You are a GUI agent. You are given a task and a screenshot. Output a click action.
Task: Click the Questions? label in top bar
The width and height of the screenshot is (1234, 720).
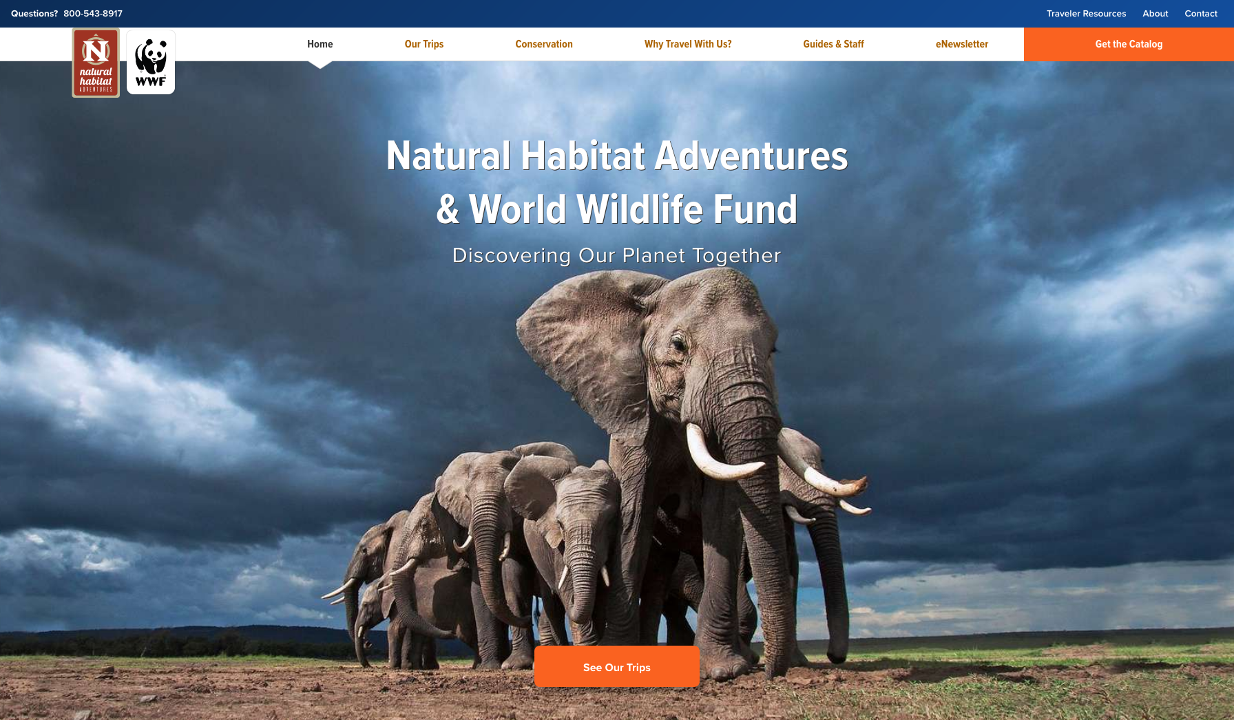click(x=34, y=14)
